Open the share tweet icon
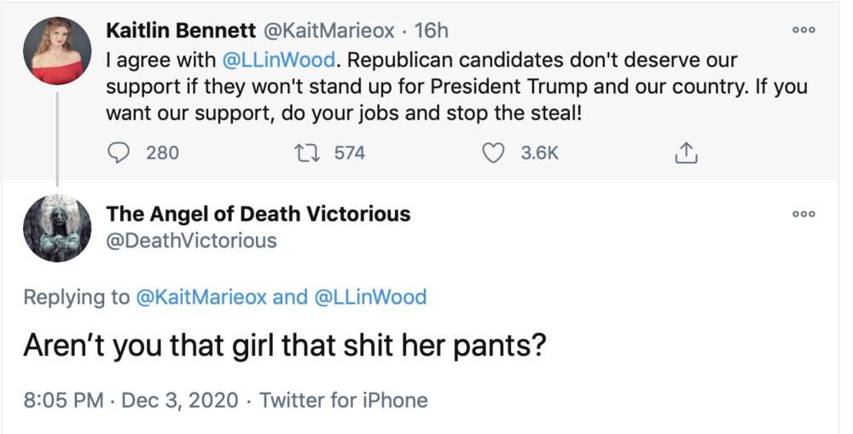 click(687, 153)
